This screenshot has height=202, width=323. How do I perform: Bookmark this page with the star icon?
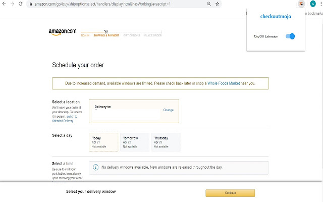217,4
